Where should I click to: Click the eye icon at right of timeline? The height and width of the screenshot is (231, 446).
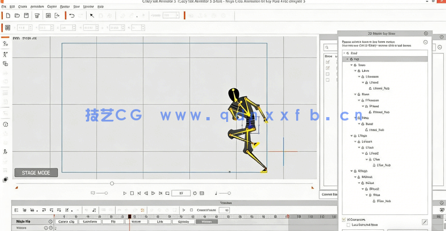442,210
